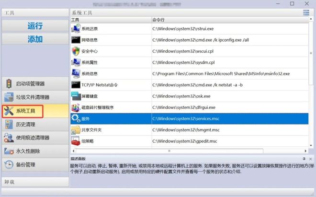Click the vertical scrollbar up arrow
This screenshot has height=197, width=316.
point(311,19)
